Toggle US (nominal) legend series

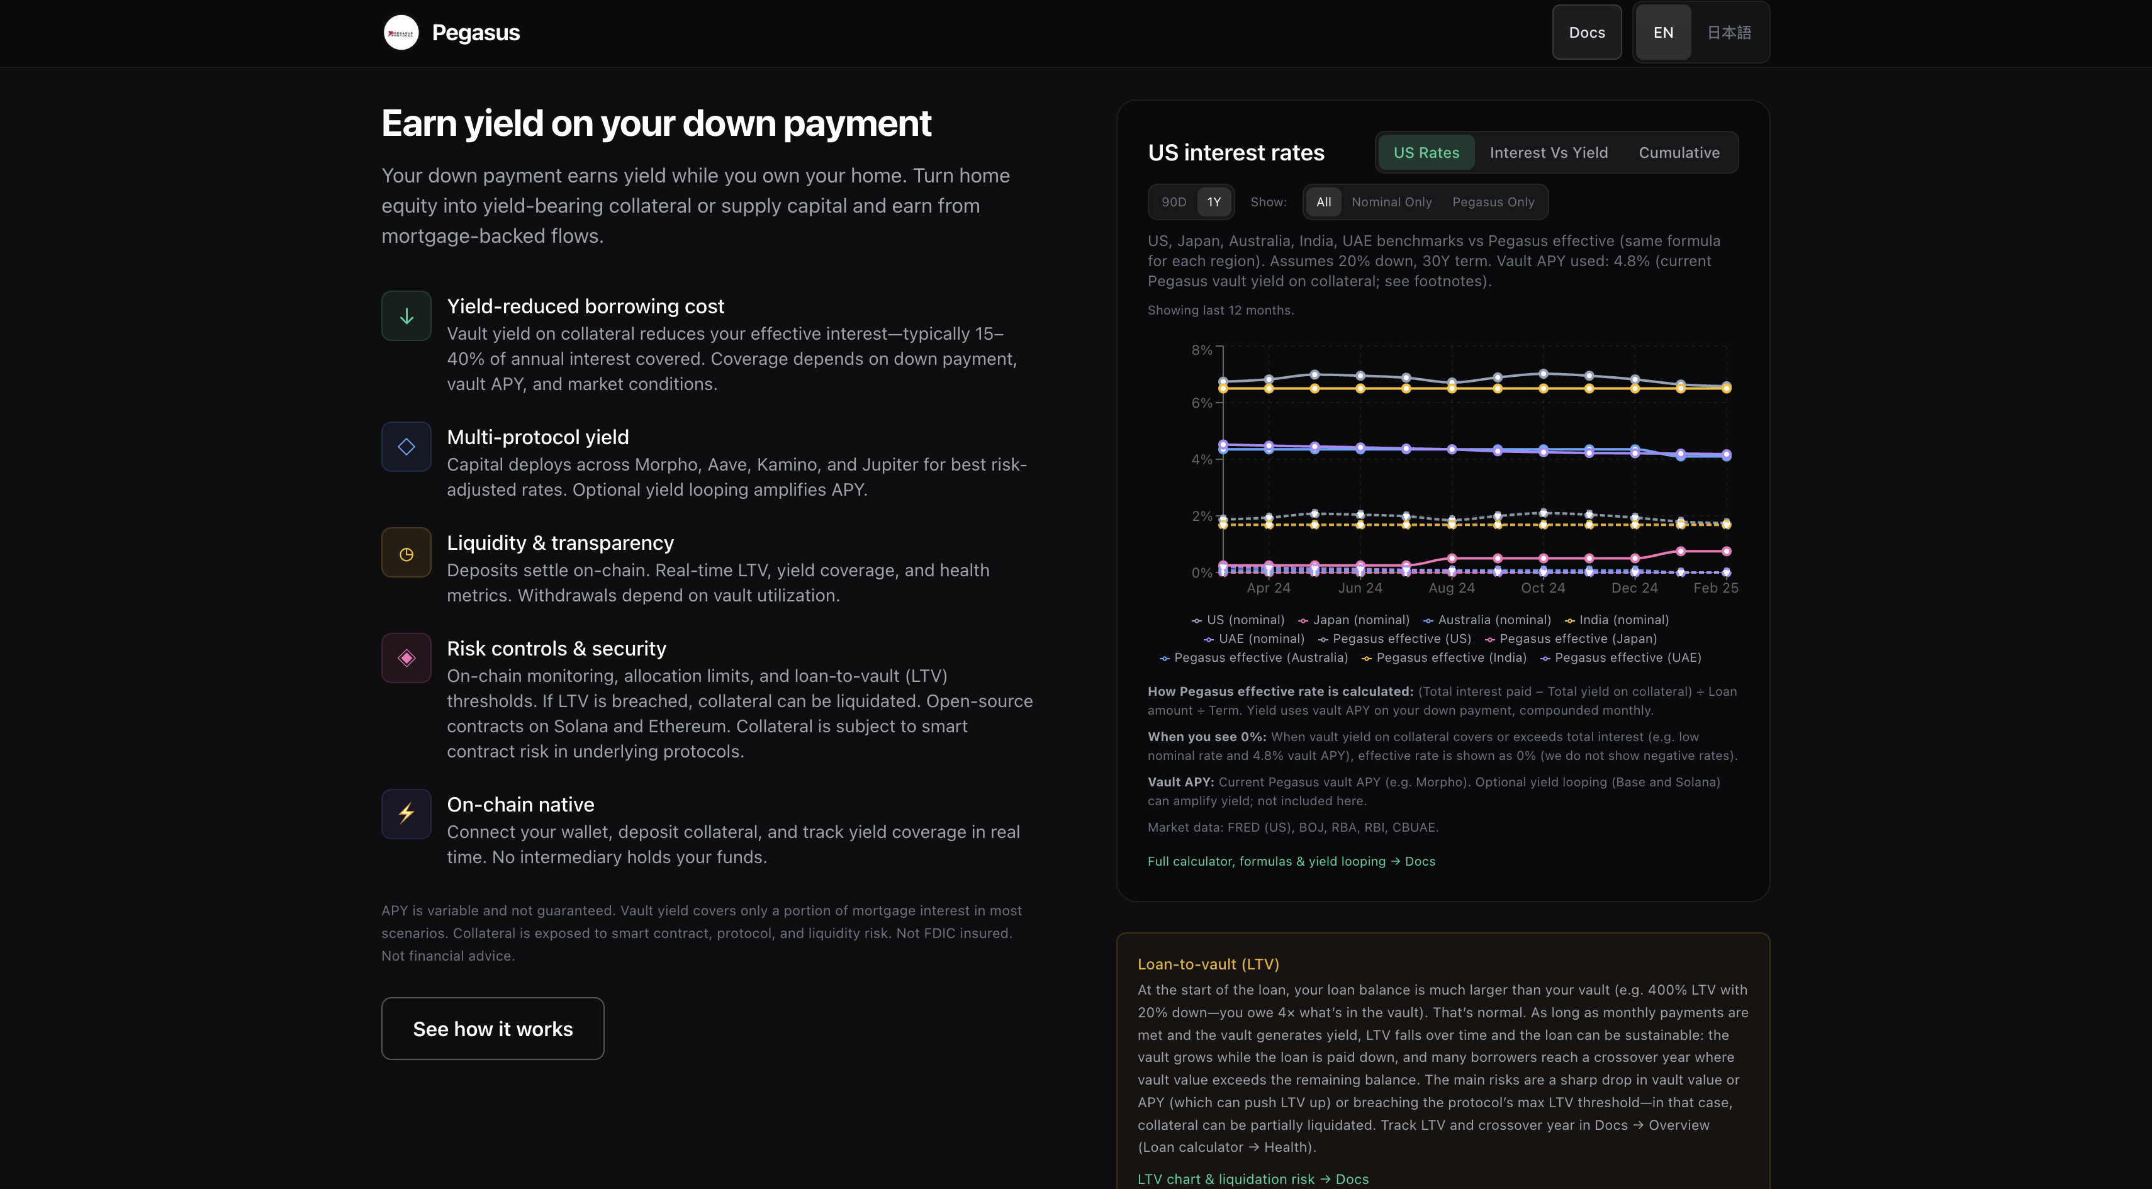[x=1238, y=620]
